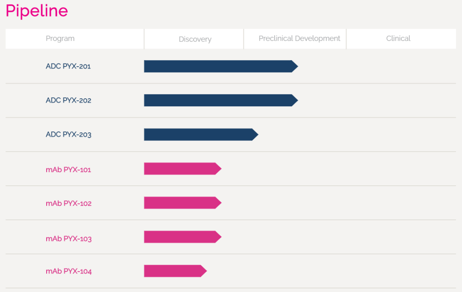Select the Discovery column header
The width and height of the screenshot is (462, 292).
point(195,39)
